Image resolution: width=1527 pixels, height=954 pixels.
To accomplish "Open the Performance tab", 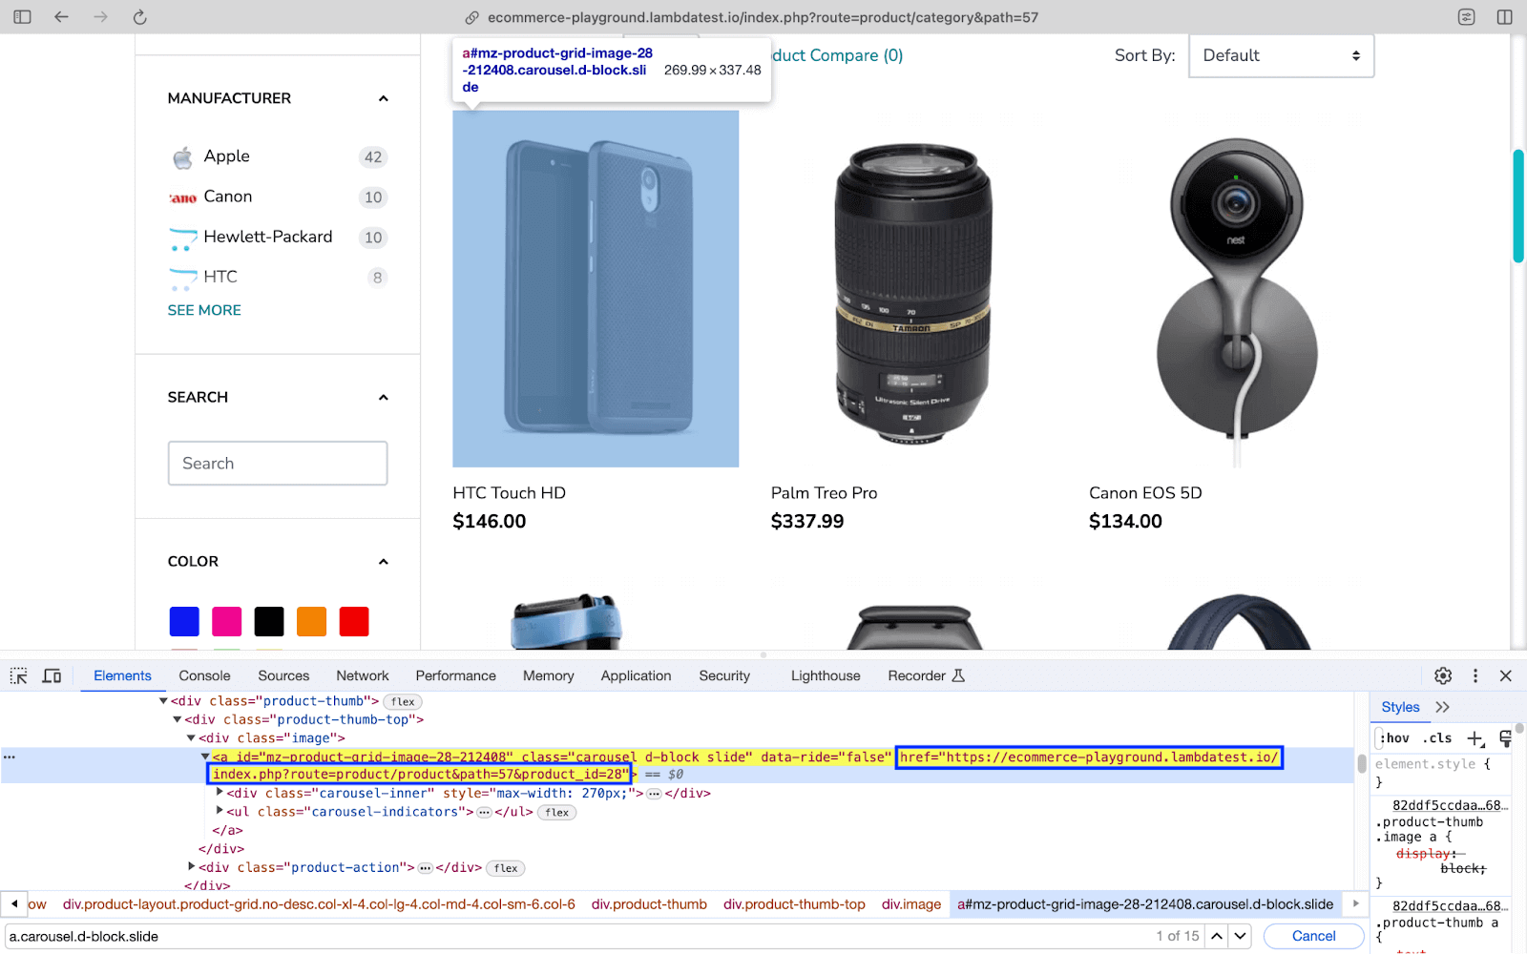I will [455, 675].
